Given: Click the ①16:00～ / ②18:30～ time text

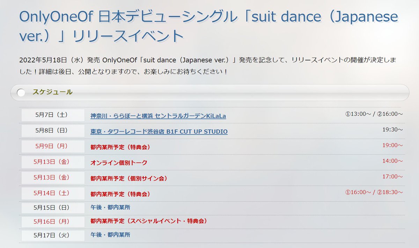Looking at the screenshot, I should [374, 192].
